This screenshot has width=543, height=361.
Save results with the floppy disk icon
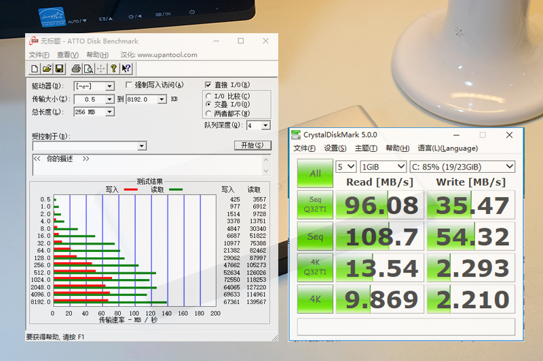pyautogui.click(x=60, y=68)
